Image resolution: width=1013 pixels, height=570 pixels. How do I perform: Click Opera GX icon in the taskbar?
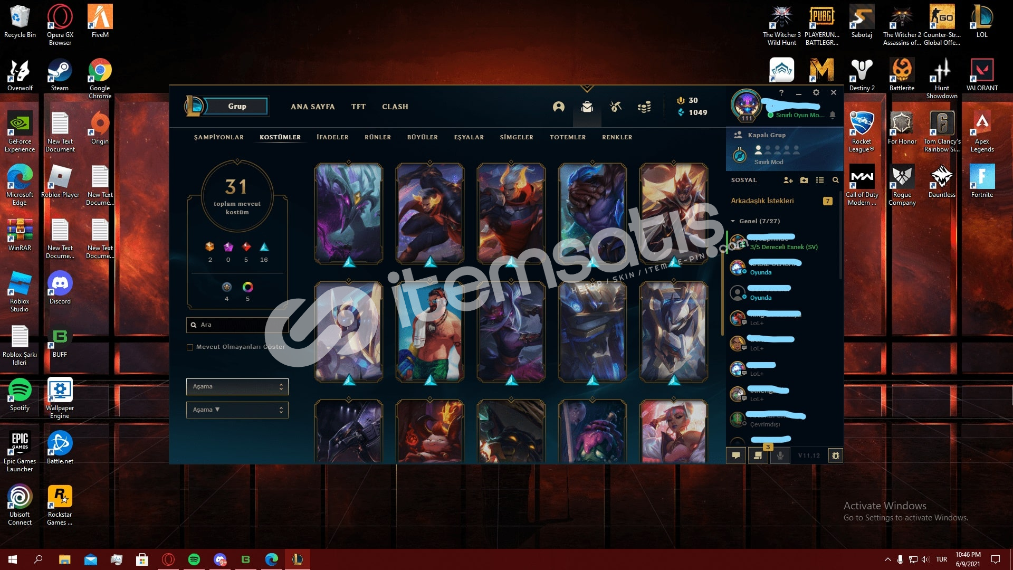click(x=168, y=559)
